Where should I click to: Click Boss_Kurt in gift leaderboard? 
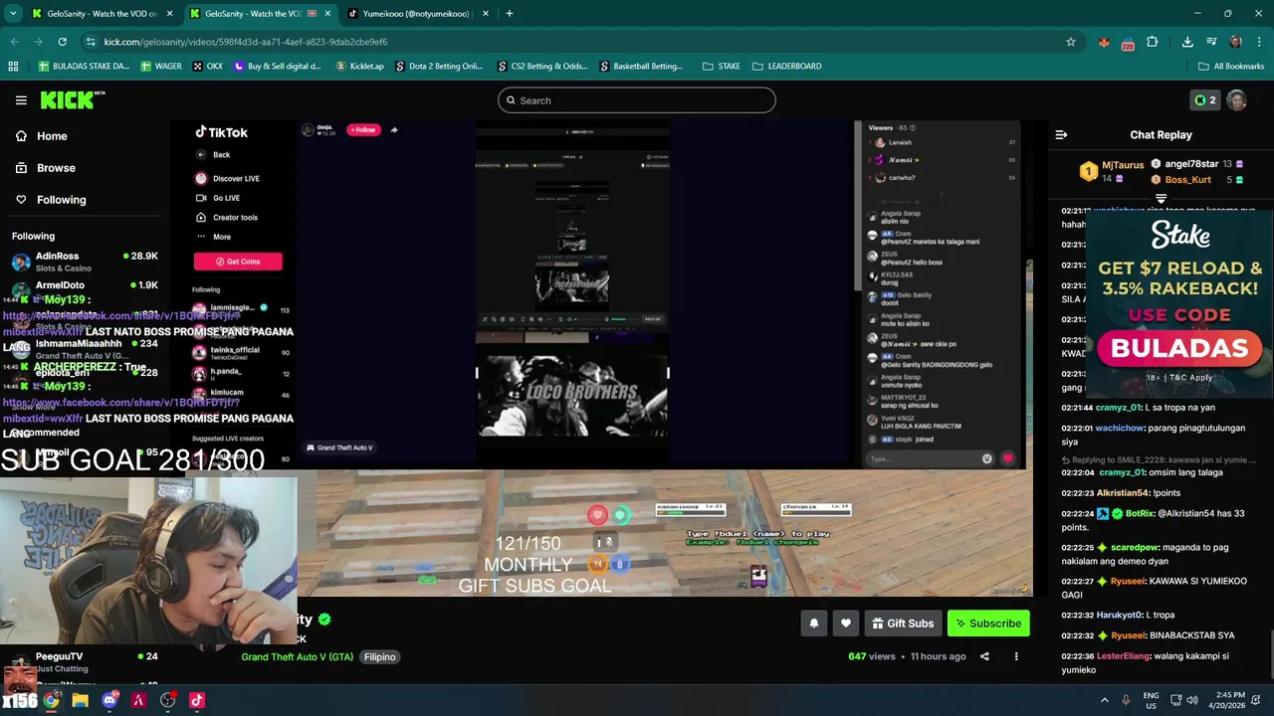(1187, 180)
